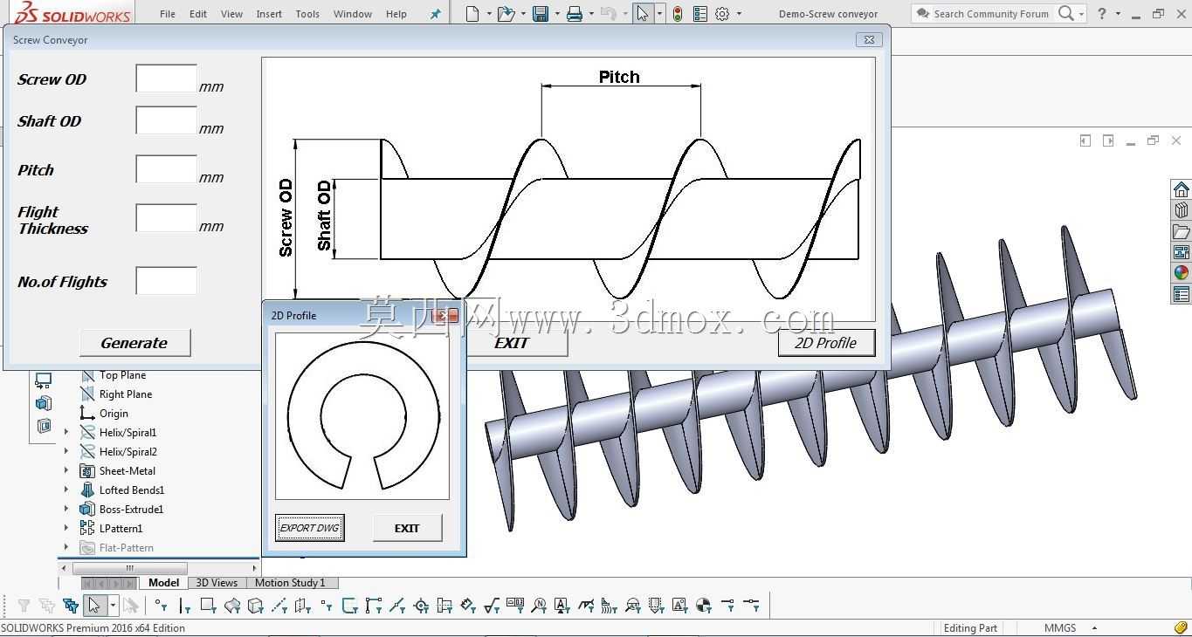Click the LPattern1 feature icon
Viewport: 1192px width, 637px height.
click(x=87, y=529)
